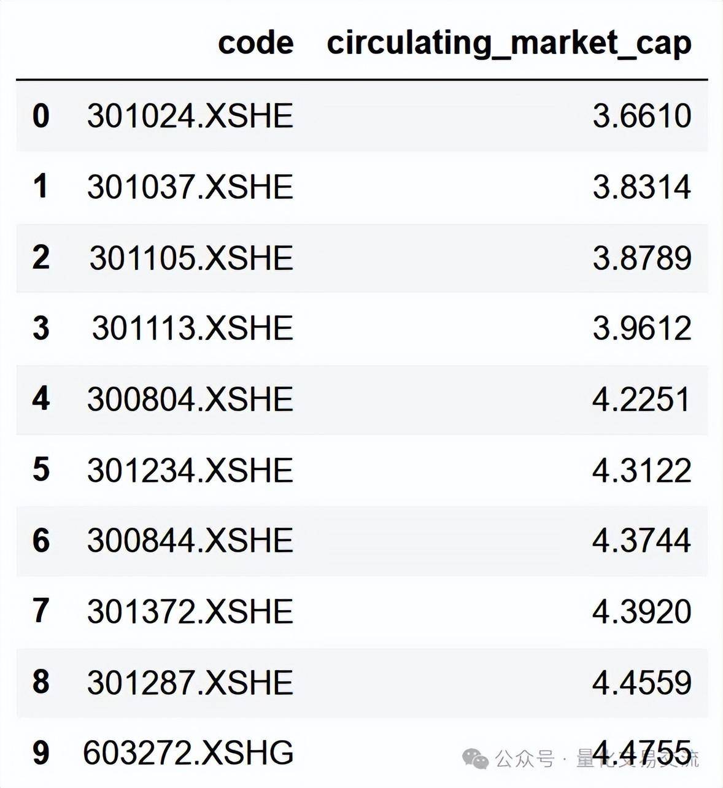Click the 301113.XSHE code cell
The height and width of the screenshot is (788, 723).
click(193, 328)
